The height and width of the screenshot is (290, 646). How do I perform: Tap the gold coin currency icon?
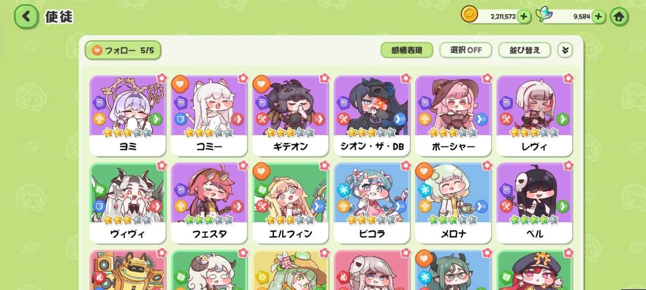(x=469, y=15)
